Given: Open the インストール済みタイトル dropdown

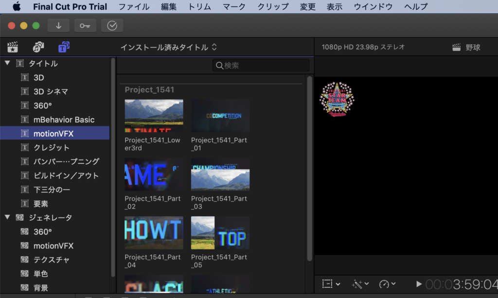Looking at the screenshot, I should 169,47.
